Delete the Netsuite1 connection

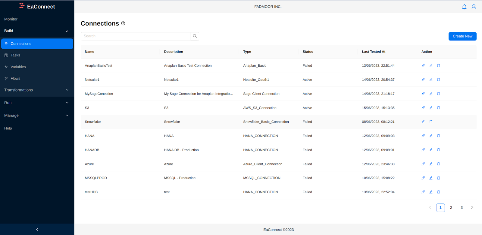click(439, 80)
